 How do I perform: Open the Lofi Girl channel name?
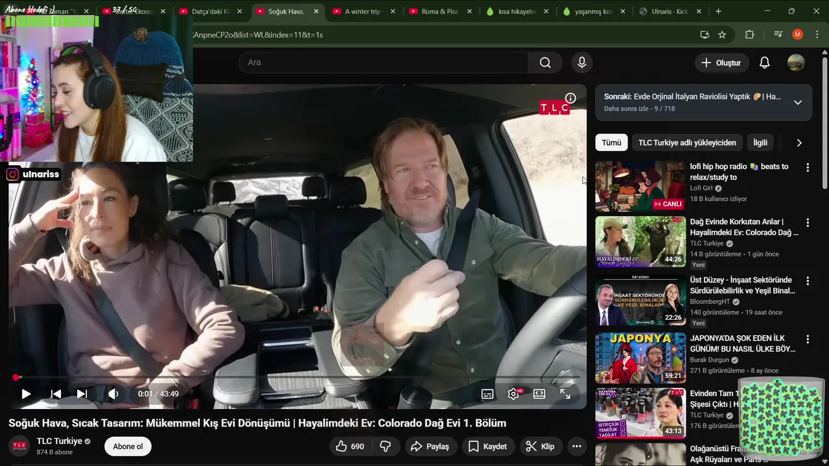coord(701,188)
